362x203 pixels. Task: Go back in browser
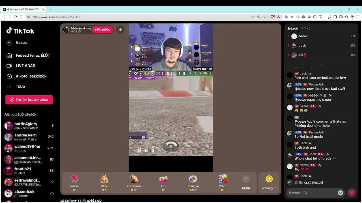point(4,17)
